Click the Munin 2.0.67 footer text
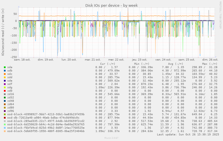Viewport: 223px width, 141px height. coord(111,138)
